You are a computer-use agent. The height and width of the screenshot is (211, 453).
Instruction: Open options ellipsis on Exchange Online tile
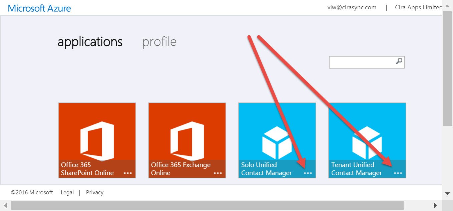pos(218,173)
